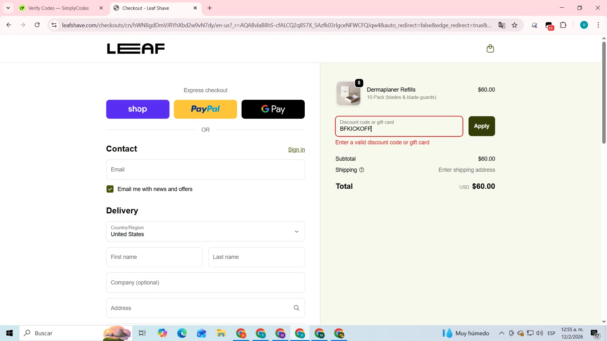The width and height of the screenshot is (607, 341).
Task: Open volume control in system tray
Action: click(539, 333)
